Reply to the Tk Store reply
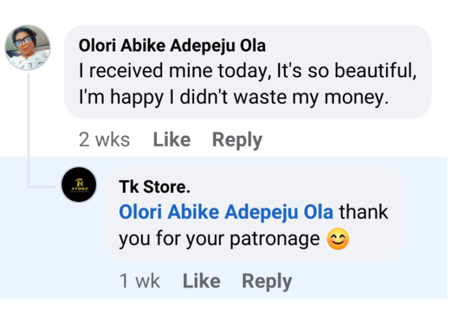The width and height of the screenshot is (460, 323). tap(267, 281)
